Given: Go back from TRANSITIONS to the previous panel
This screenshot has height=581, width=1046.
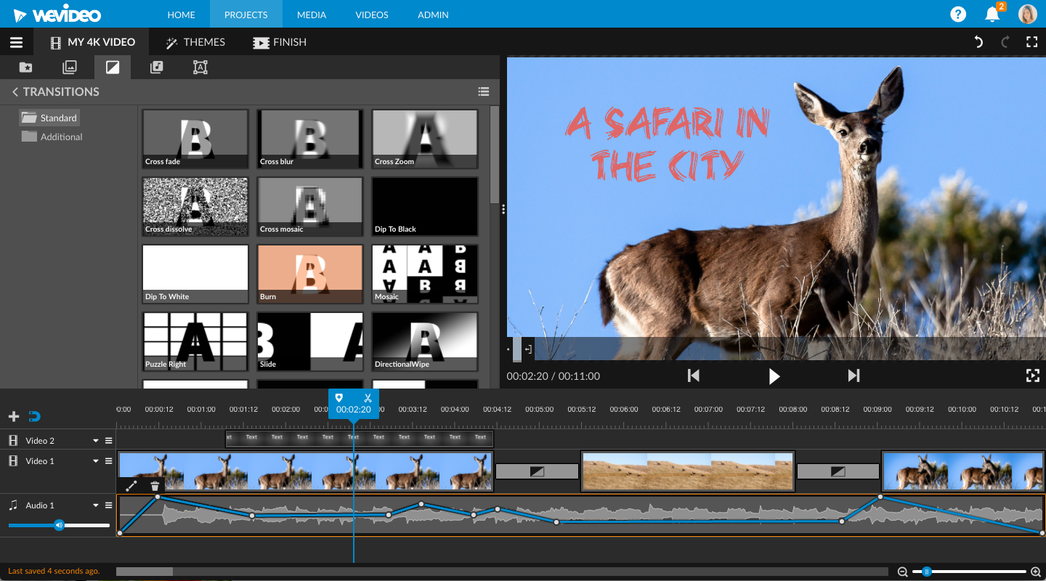Looking at the screenshot, I should coord(15,92).
